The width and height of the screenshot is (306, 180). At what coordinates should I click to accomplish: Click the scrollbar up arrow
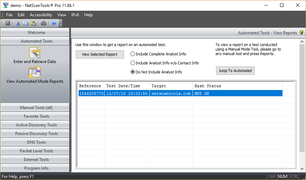pyautogui.click(x=302, y=42)
